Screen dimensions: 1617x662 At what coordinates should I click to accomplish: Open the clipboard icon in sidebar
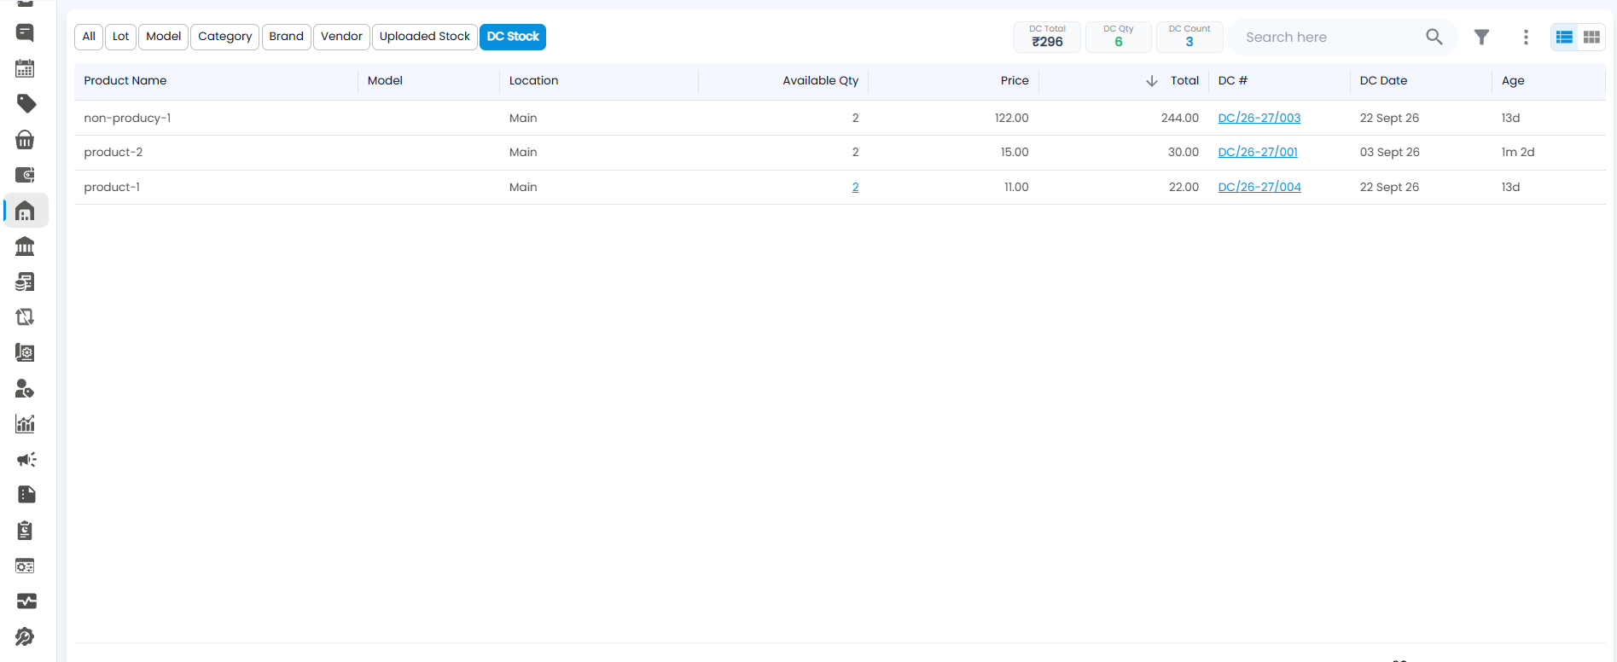point(26,531)
